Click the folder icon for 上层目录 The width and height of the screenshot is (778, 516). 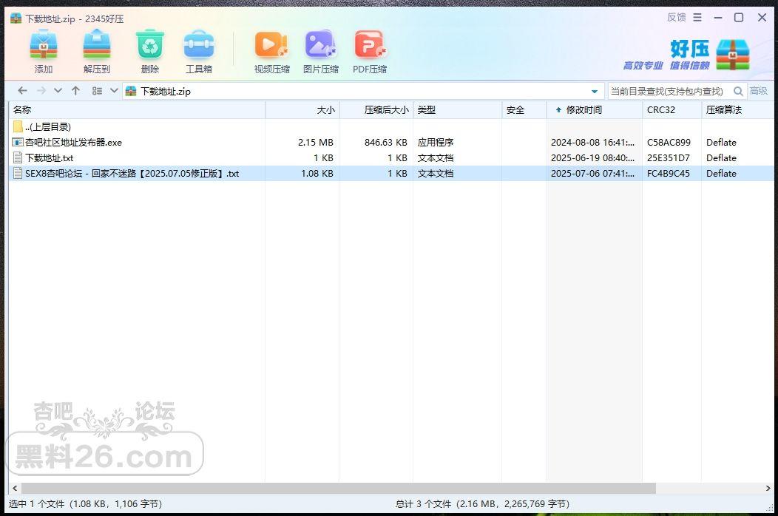(18, 126)
